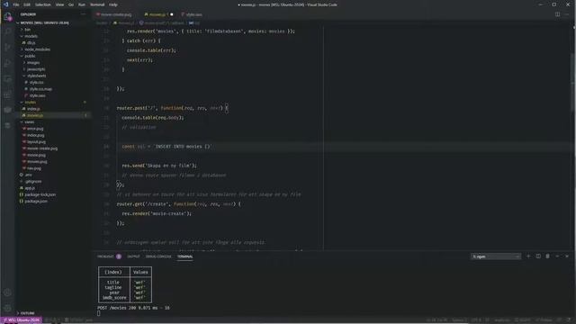
Task: Open the Go menu
Action: pos(71,4)
